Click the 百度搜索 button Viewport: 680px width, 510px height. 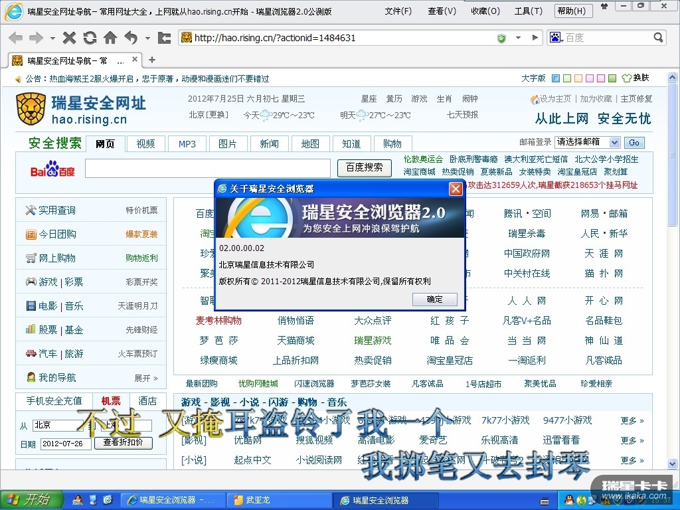coord(365,168)
